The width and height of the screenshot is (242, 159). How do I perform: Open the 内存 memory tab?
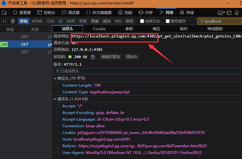pyautogui.click(x=145, y=12)
